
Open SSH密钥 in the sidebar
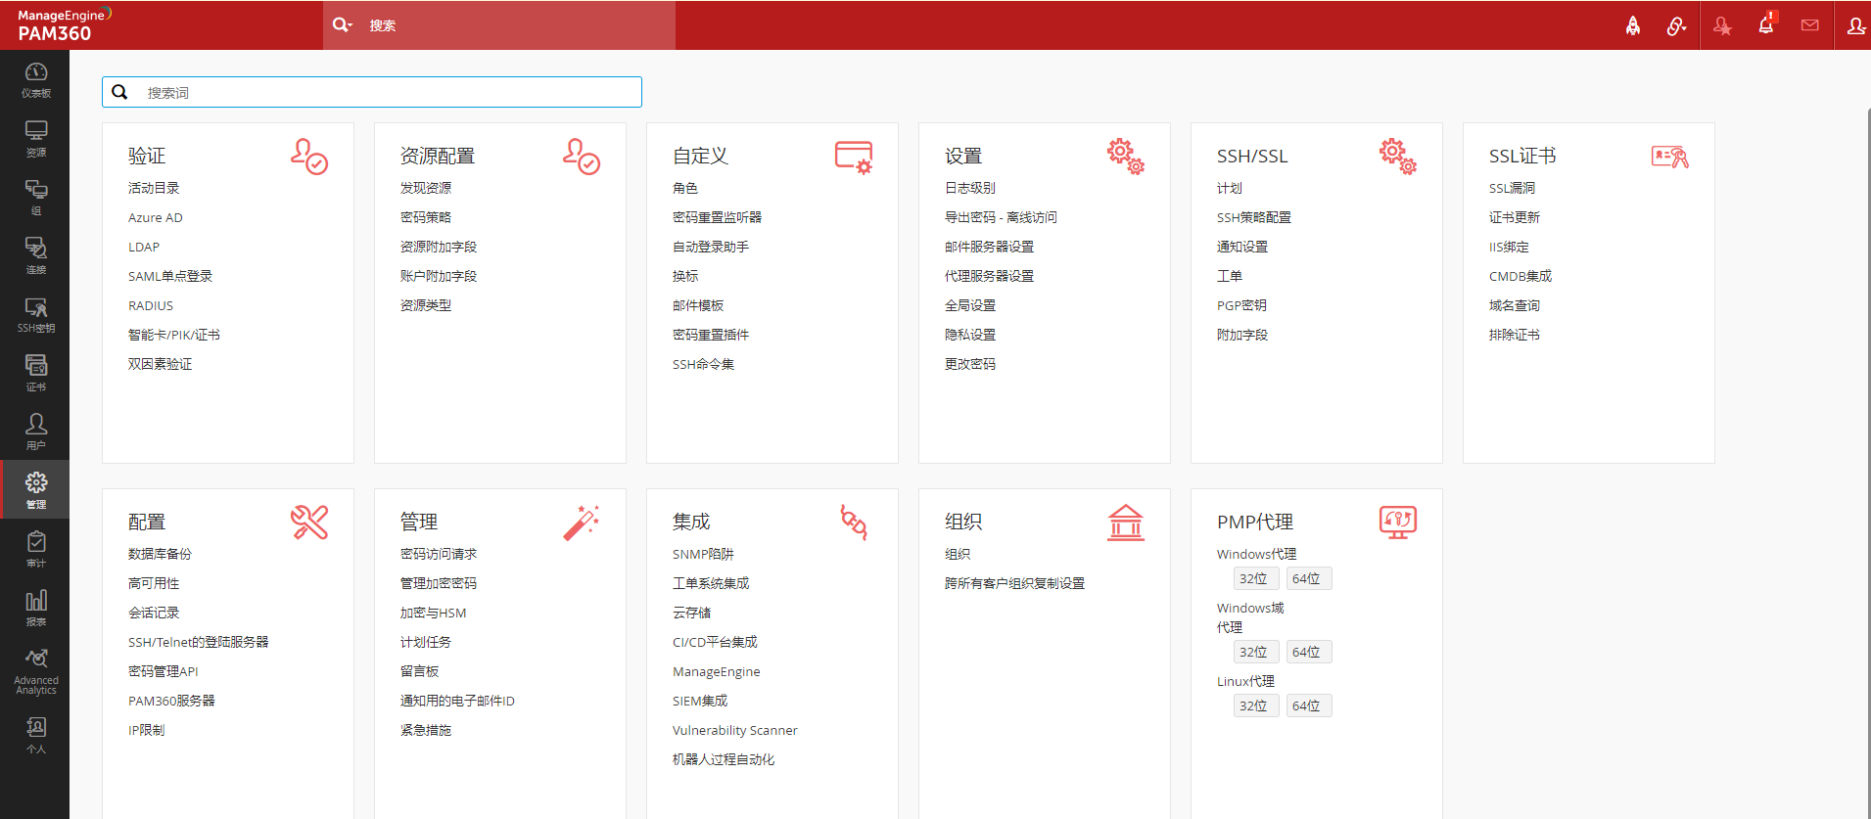[x=35, y=314]
